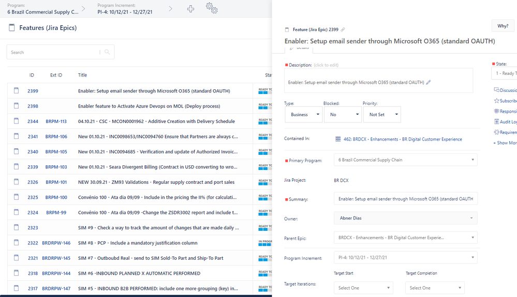517x297 pixels.
Task: Click the grid icon beside 462: BRDCX
Action: tap(338, 139)
